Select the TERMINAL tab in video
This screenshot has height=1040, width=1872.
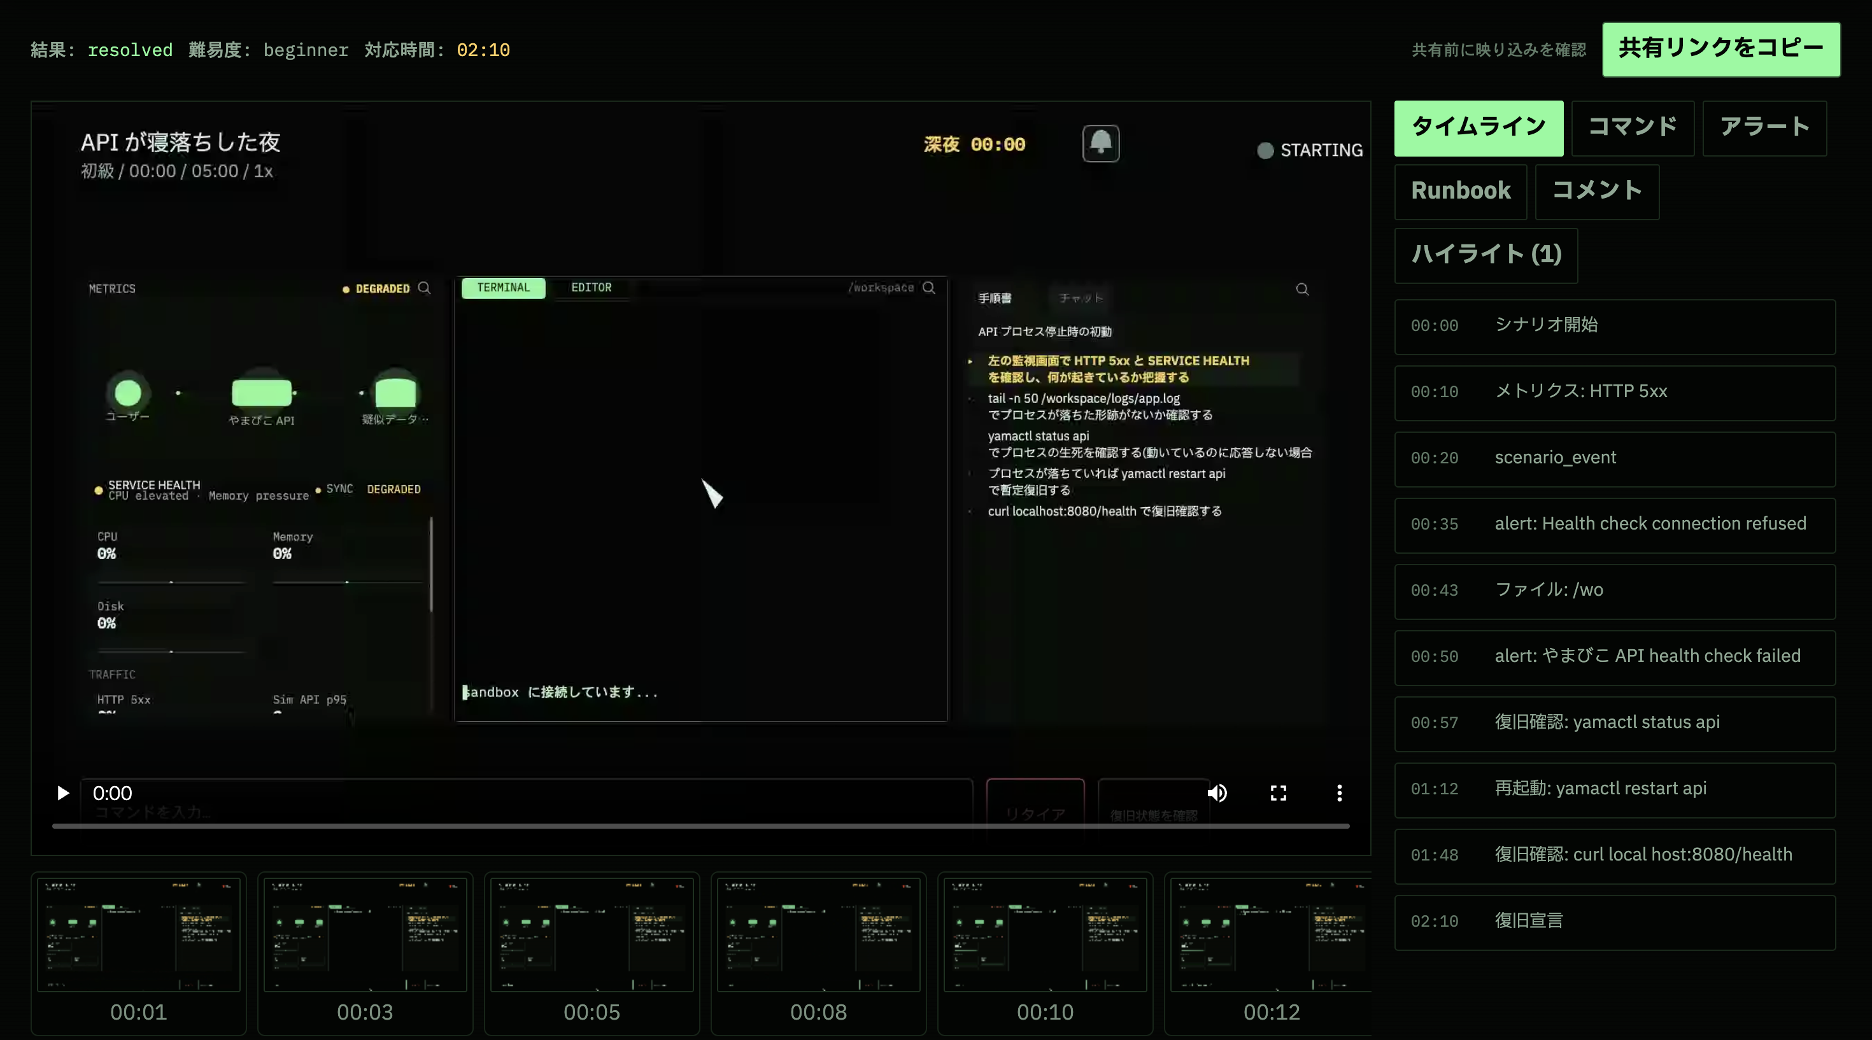[503, 288]
